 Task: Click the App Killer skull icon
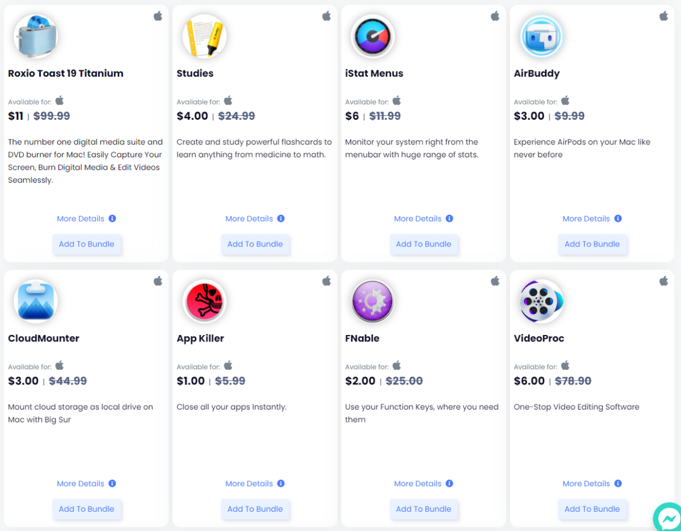(x=204, y=301)
